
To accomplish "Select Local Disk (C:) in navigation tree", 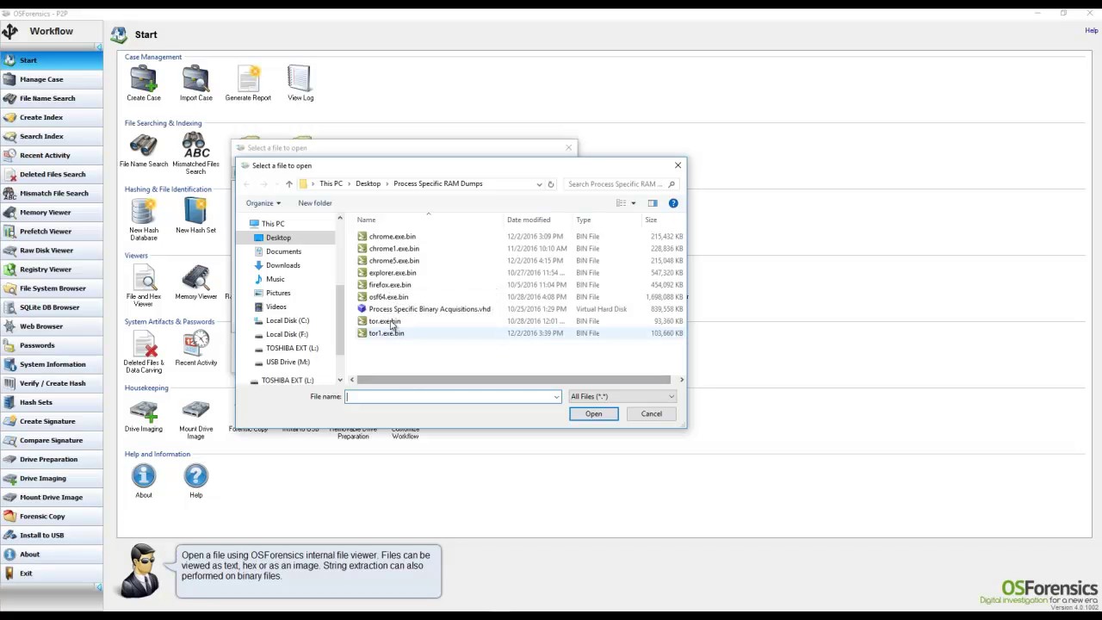I will 287,320.
